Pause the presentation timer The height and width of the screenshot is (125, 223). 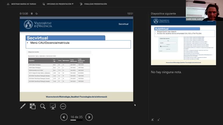point(32,14)
